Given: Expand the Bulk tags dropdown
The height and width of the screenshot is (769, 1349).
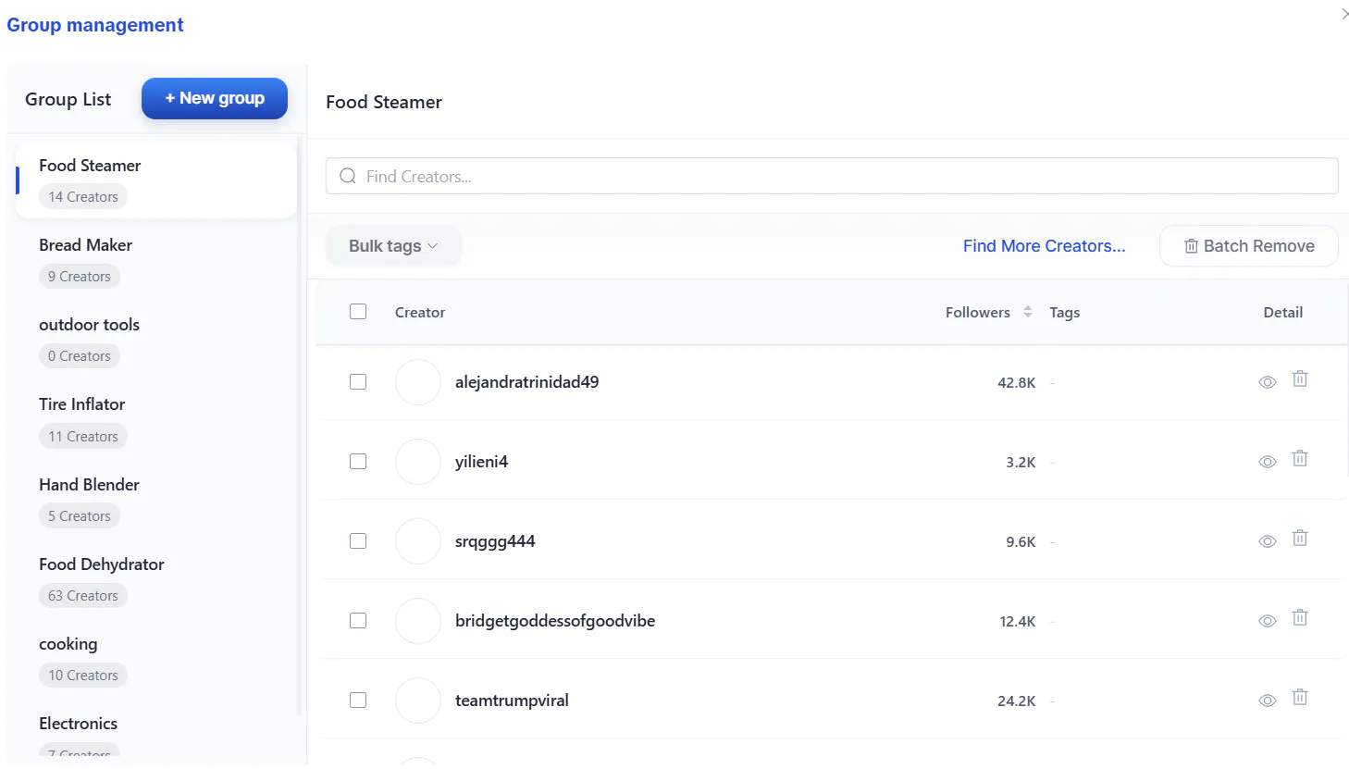Looking at the screenshot, I should point(393,246).
